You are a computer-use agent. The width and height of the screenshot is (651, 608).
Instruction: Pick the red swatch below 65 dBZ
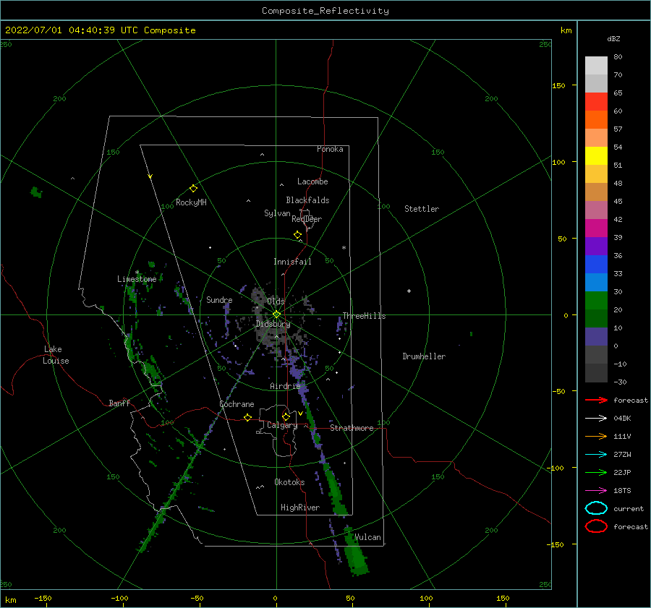tap(596, 101)
